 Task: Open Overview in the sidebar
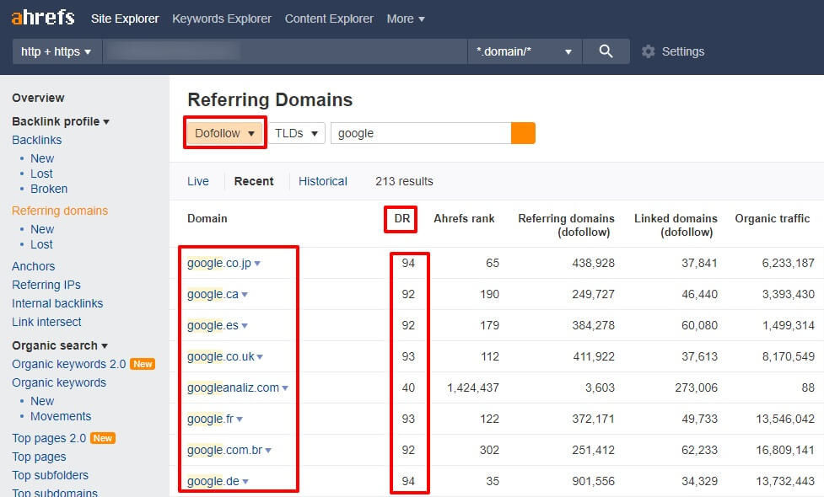click(x=38, y=98)
